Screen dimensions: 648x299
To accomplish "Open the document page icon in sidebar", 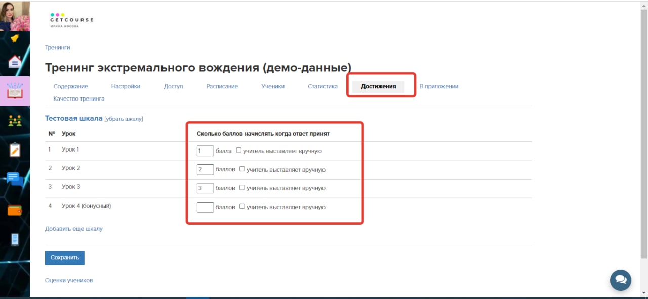I will click(x=15, y=239).
